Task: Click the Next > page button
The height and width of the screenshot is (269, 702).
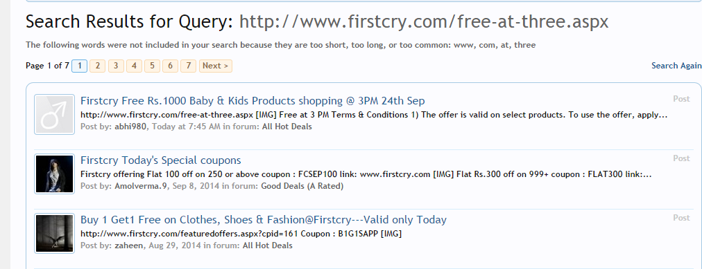Action: point(216,66)
